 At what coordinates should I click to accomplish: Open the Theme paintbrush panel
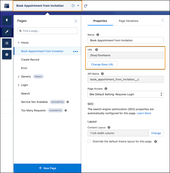tap(7, 32)
